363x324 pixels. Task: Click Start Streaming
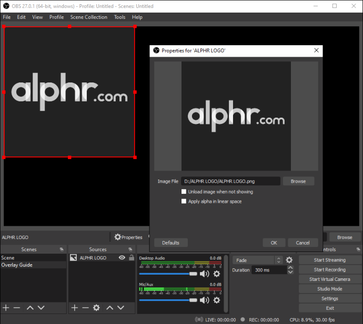[x=330, y=260]
